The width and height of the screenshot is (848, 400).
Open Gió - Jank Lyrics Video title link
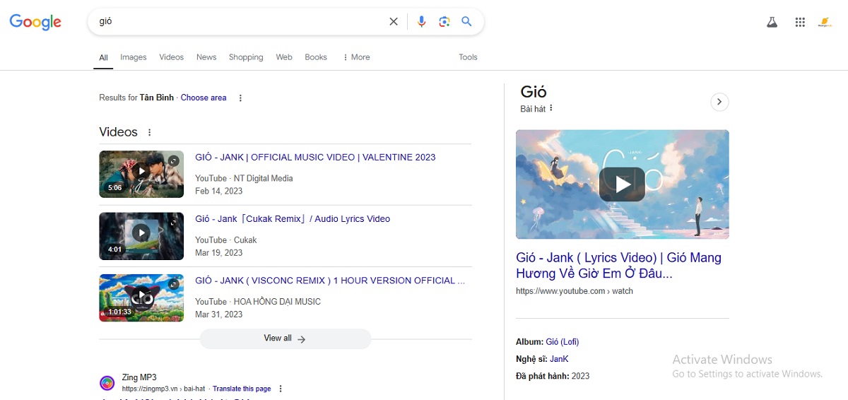click(x=618, y=266)
